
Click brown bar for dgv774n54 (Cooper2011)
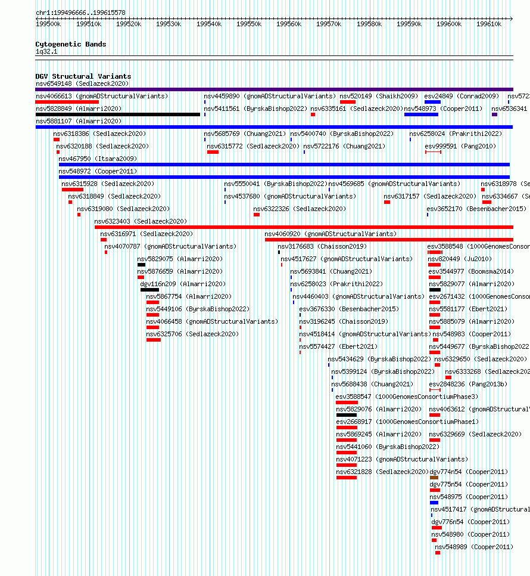coord(434,477)
